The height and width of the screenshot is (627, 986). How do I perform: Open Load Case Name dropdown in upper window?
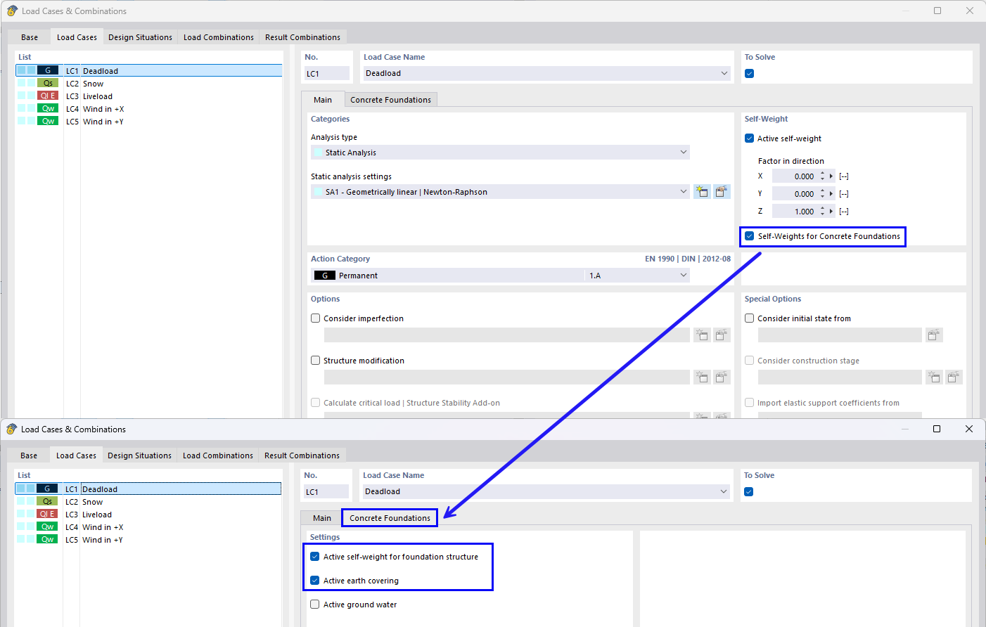[x=724, y=73]
